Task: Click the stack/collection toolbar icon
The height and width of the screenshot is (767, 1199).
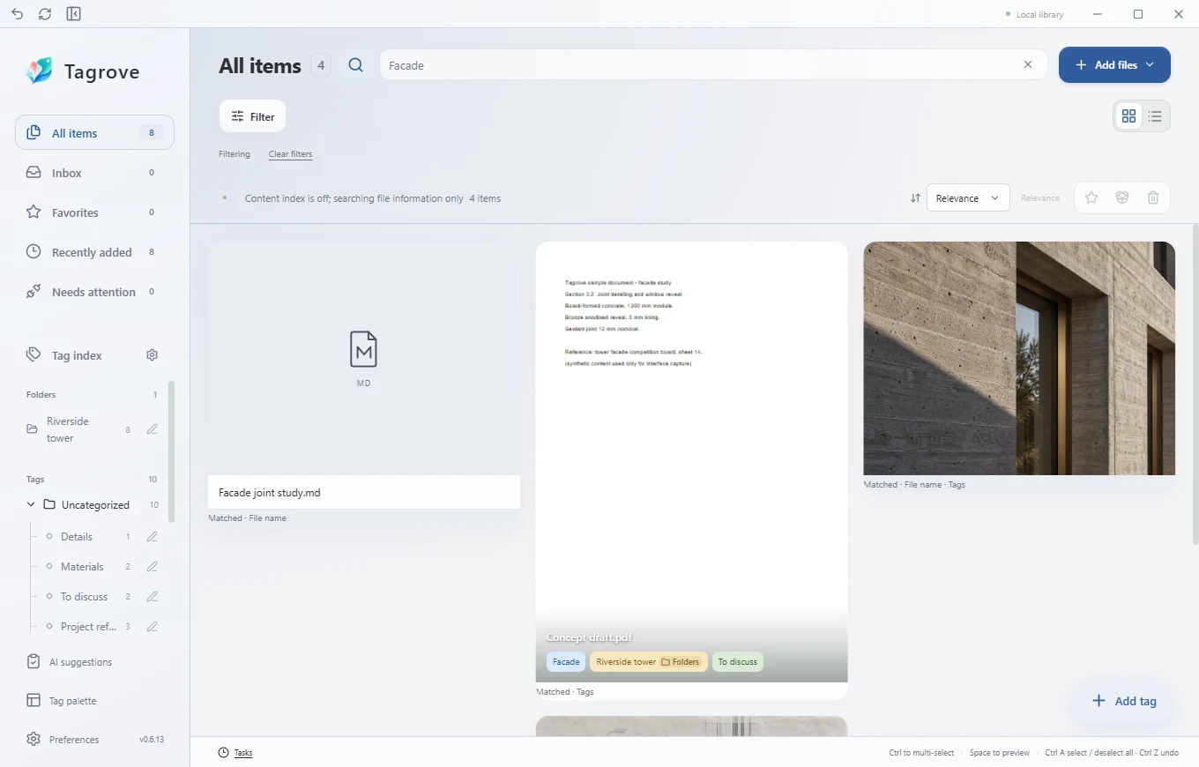Action: click(x=1122, y=197)
